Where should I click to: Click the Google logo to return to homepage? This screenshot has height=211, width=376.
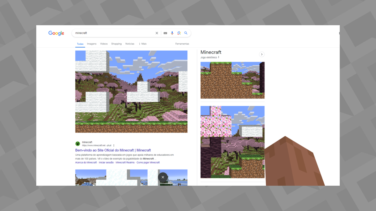(x=56, y=33)
